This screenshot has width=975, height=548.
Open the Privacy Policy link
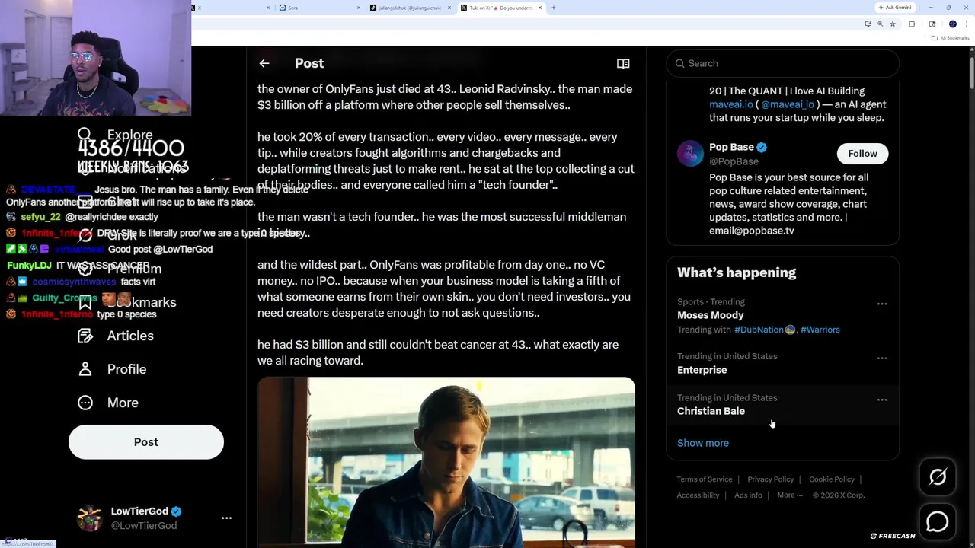[770, 479]
